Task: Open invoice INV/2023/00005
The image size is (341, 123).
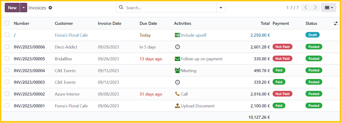Action: 29,59
